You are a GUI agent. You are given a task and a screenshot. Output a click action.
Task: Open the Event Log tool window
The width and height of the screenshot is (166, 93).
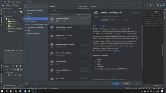[x=158, y=86]
